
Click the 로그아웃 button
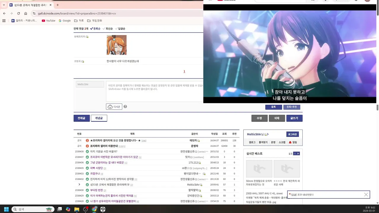point(293,134)
